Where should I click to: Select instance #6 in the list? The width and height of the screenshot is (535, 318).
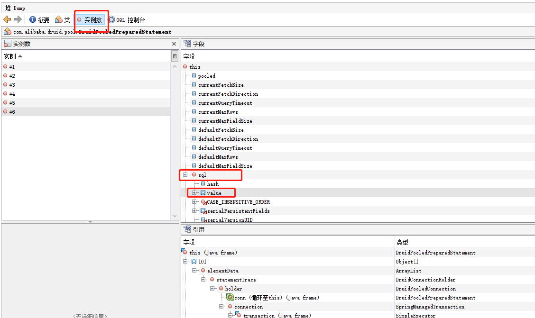[12, 112]
